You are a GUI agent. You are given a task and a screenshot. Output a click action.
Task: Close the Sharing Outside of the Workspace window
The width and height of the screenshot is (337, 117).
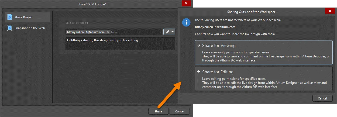(330, 11)
